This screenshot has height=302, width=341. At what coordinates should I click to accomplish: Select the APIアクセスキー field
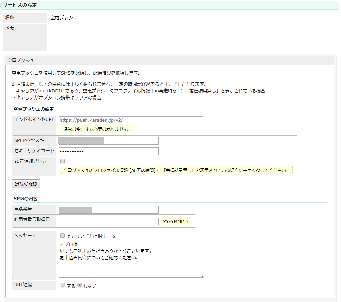[x=108, y=141]
